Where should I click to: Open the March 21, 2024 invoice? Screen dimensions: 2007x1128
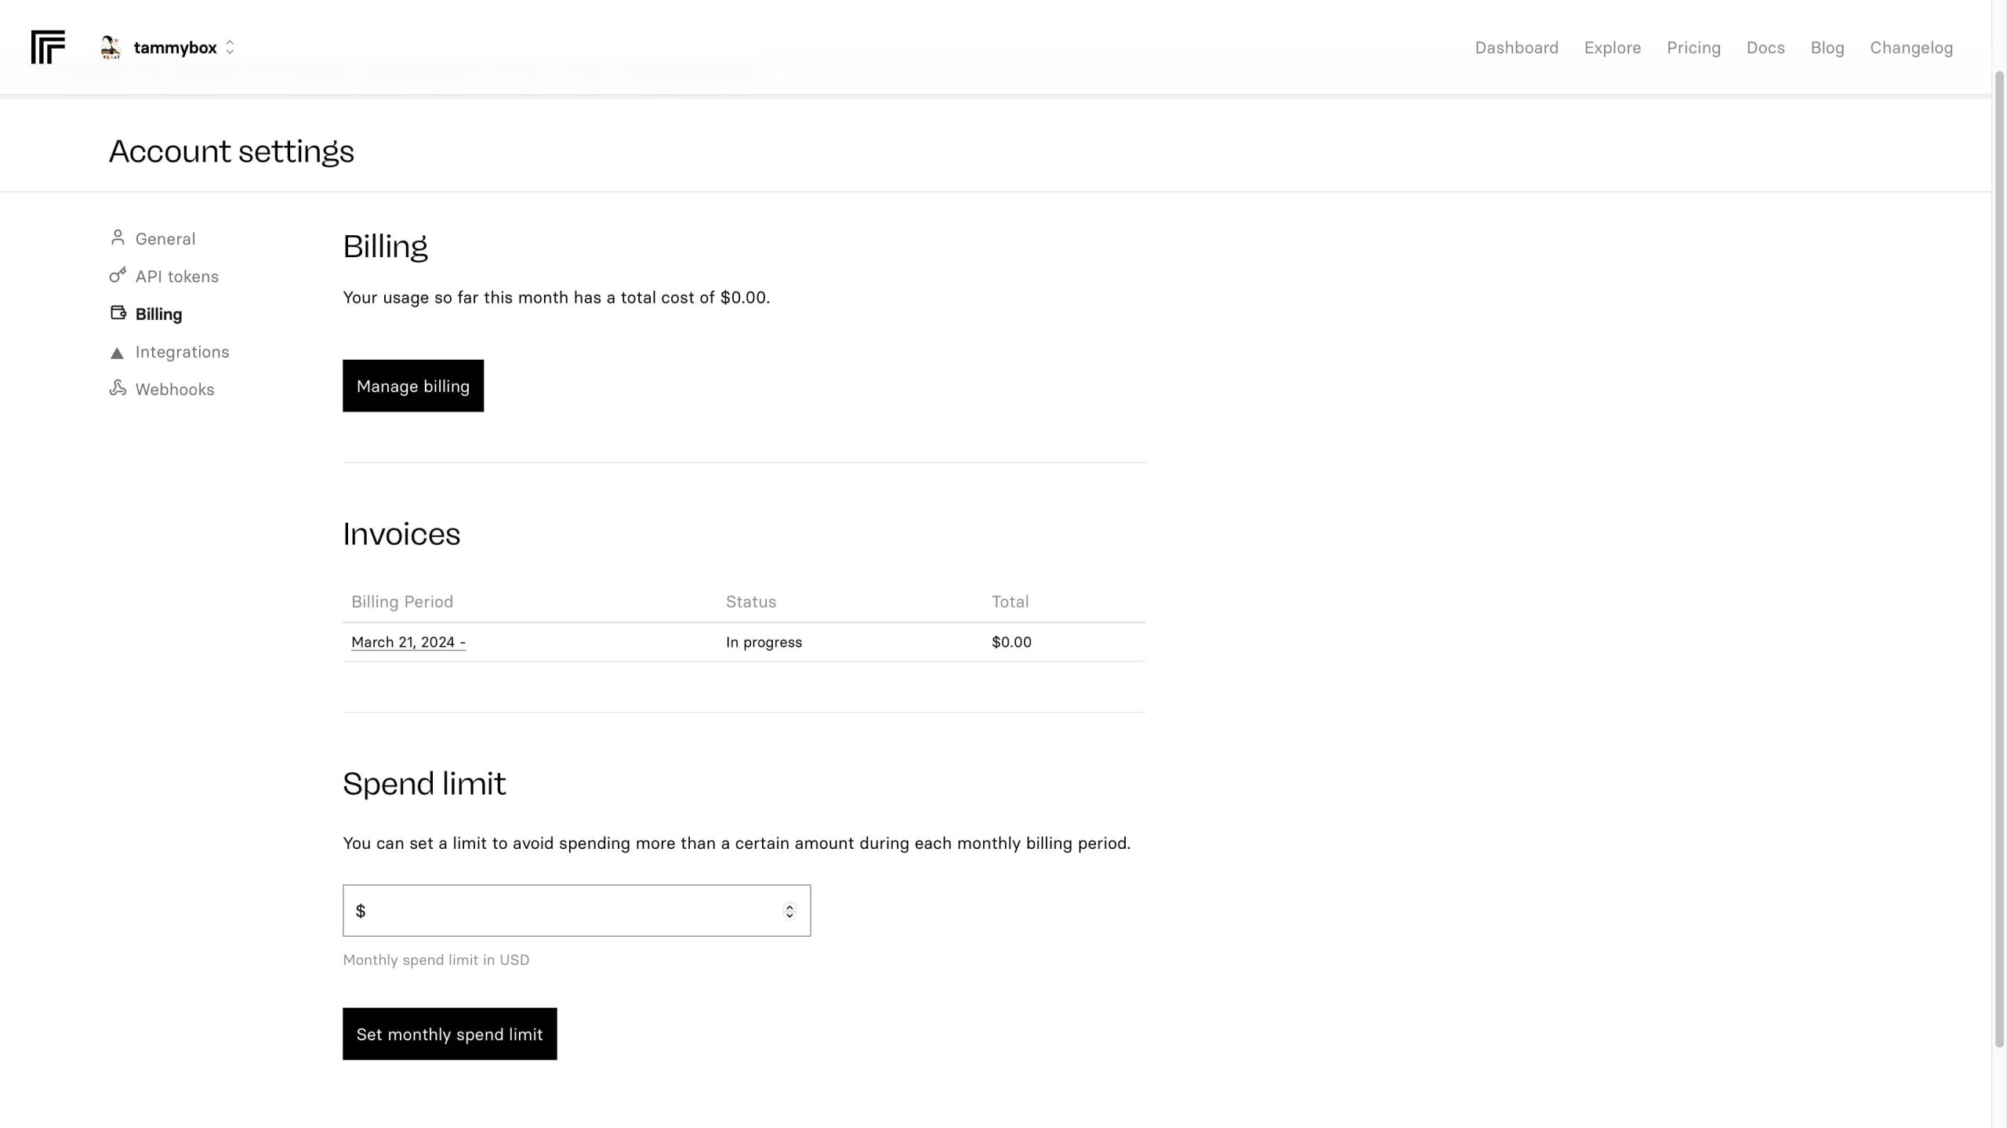point(408,642)
